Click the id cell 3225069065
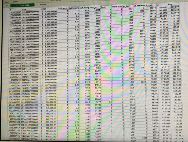Screen dimensions: 188x142 16,12
